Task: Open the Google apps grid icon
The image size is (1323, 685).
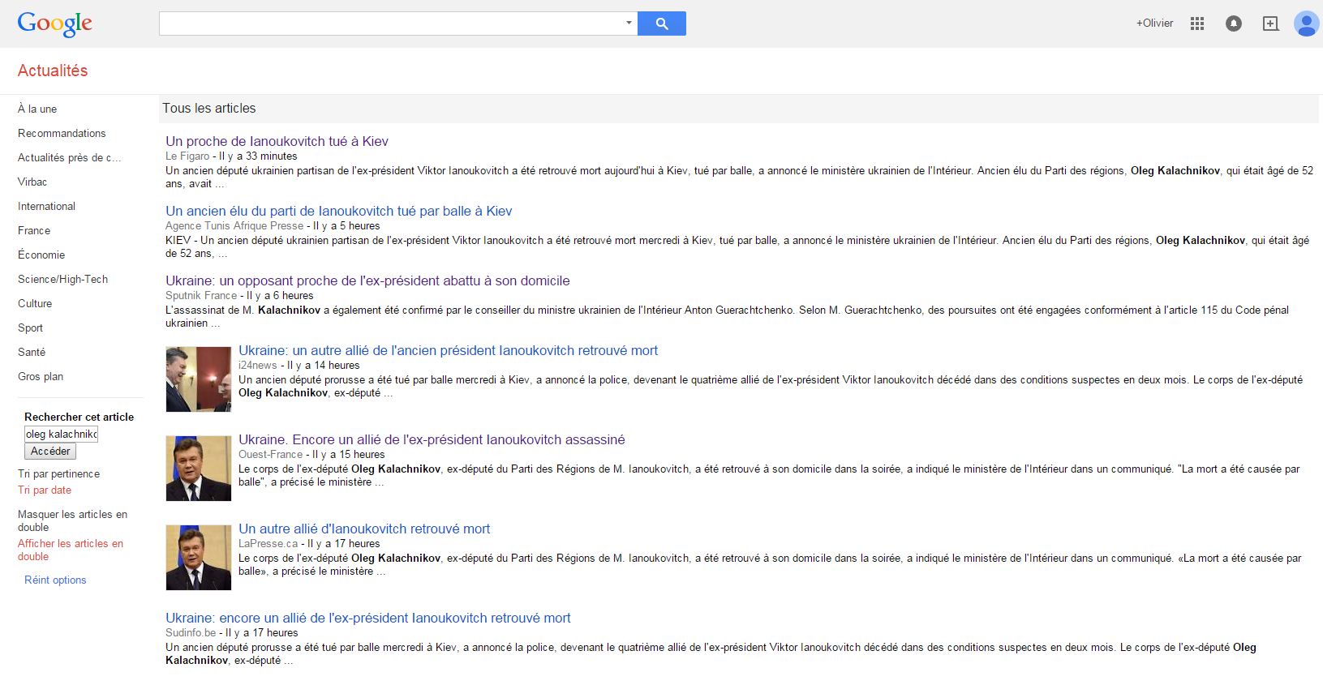Action: click(1196, 24)
